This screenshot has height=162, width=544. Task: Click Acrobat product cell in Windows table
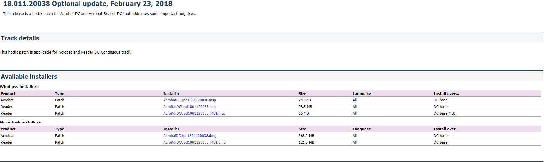[7, 100]
